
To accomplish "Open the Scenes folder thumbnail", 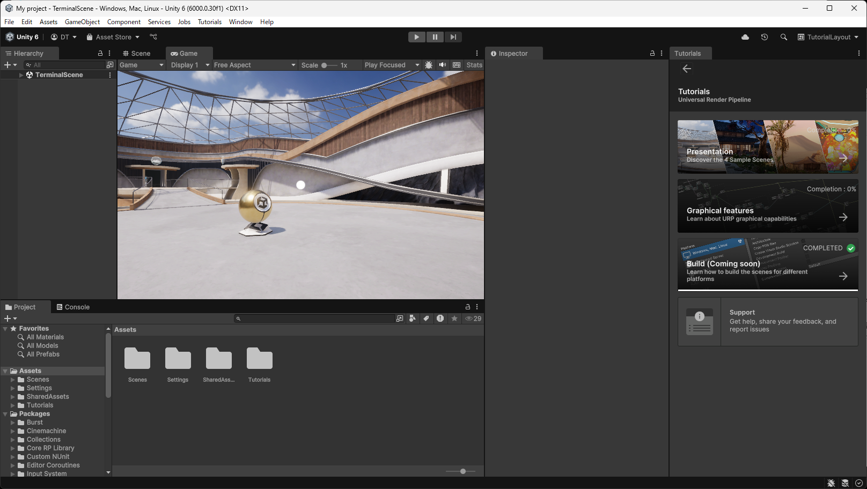I will click(x=137, y=365).
